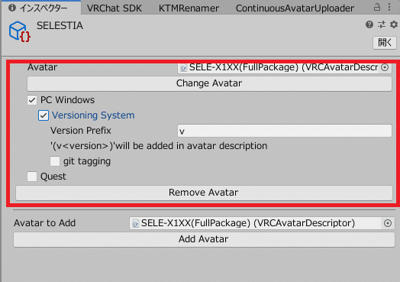Click the Change Avatar button
This screenshot has height=282, width=400.
click(x=209, y=83)
